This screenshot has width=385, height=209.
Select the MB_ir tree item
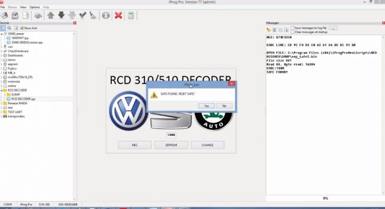tap(12, 73)
